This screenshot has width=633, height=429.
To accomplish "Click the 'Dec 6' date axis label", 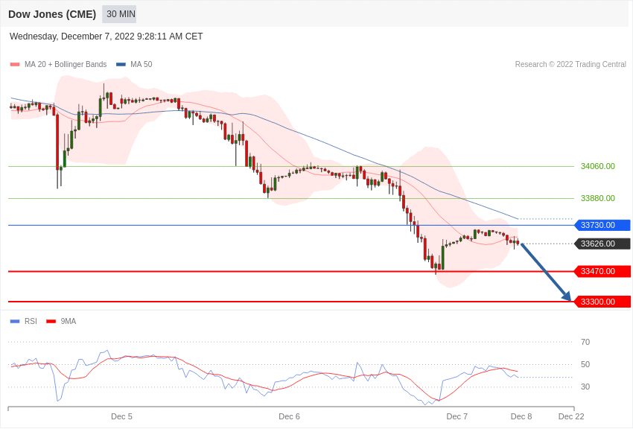I will [289, 416].
